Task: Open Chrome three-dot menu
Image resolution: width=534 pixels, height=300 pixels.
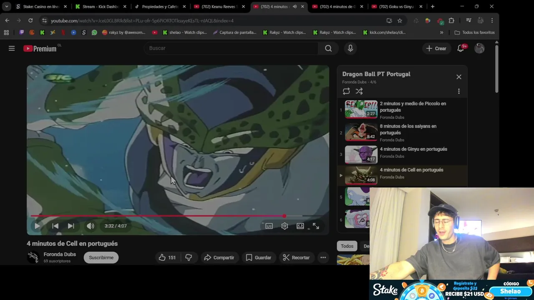Action: 492,20
